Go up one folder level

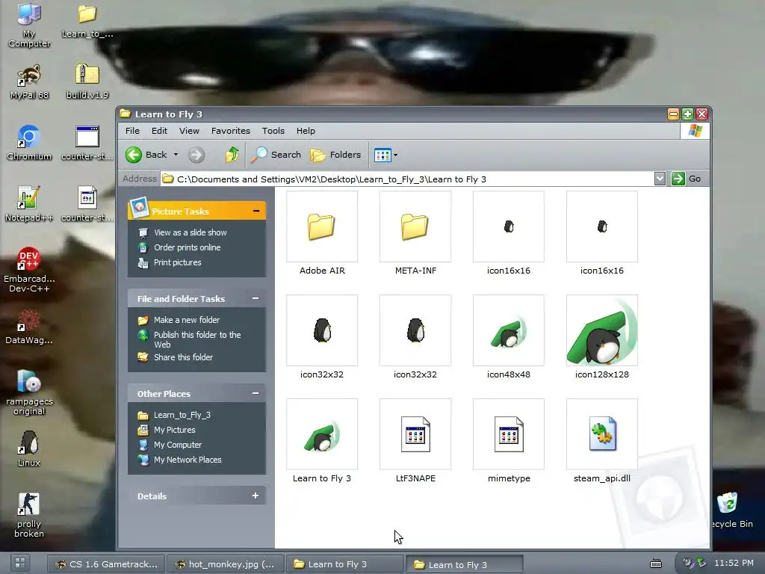pyautogui.click(x=232, y=155)
